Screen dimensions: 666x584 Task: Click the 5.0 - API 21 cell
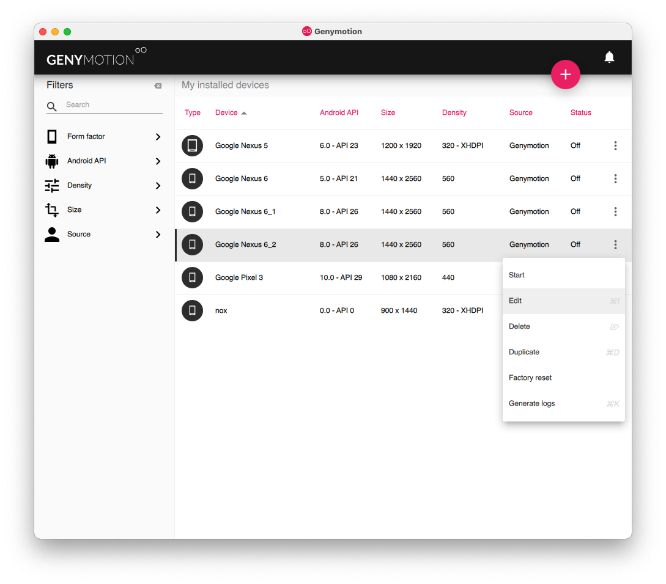point(339,178)
